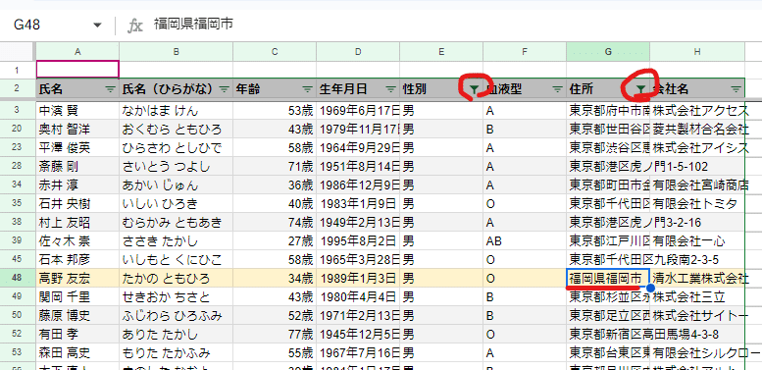
Task: Select cell 清水工業株式会社
Action: [x=697, y=279]
